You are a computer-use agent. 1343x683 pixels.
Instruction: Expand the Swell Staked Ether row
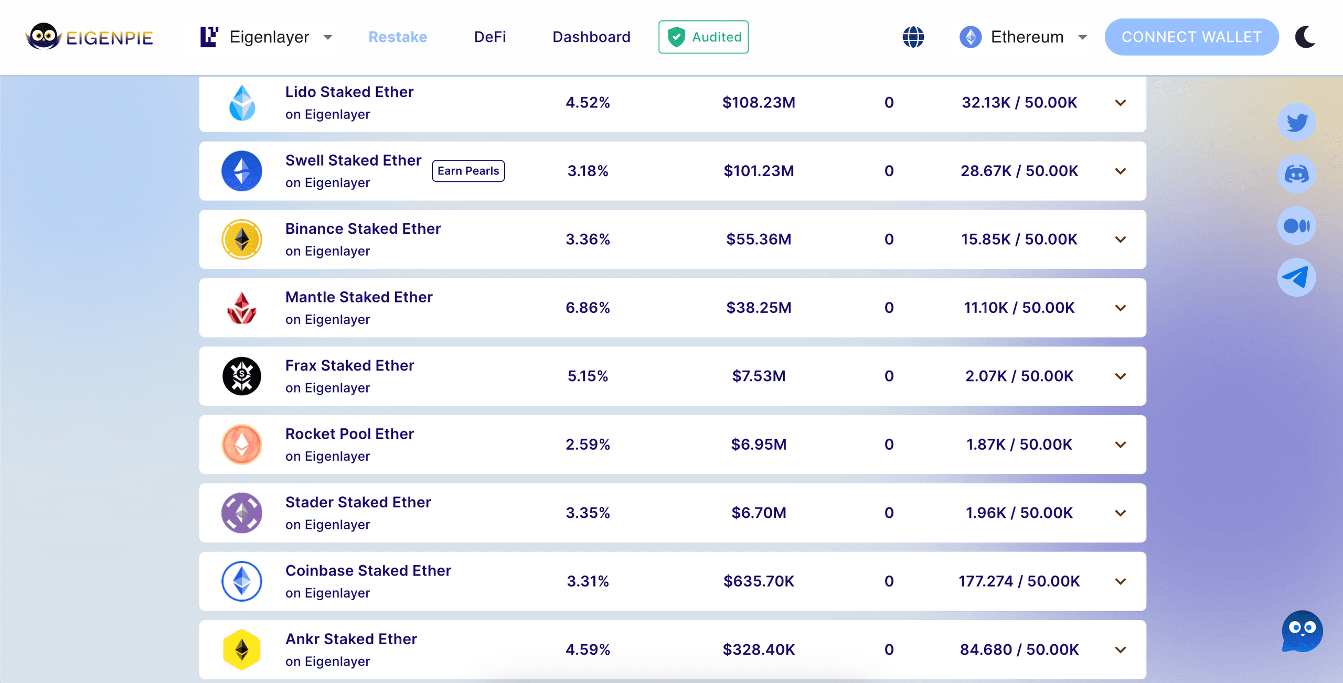click(x=1121, y=171)
